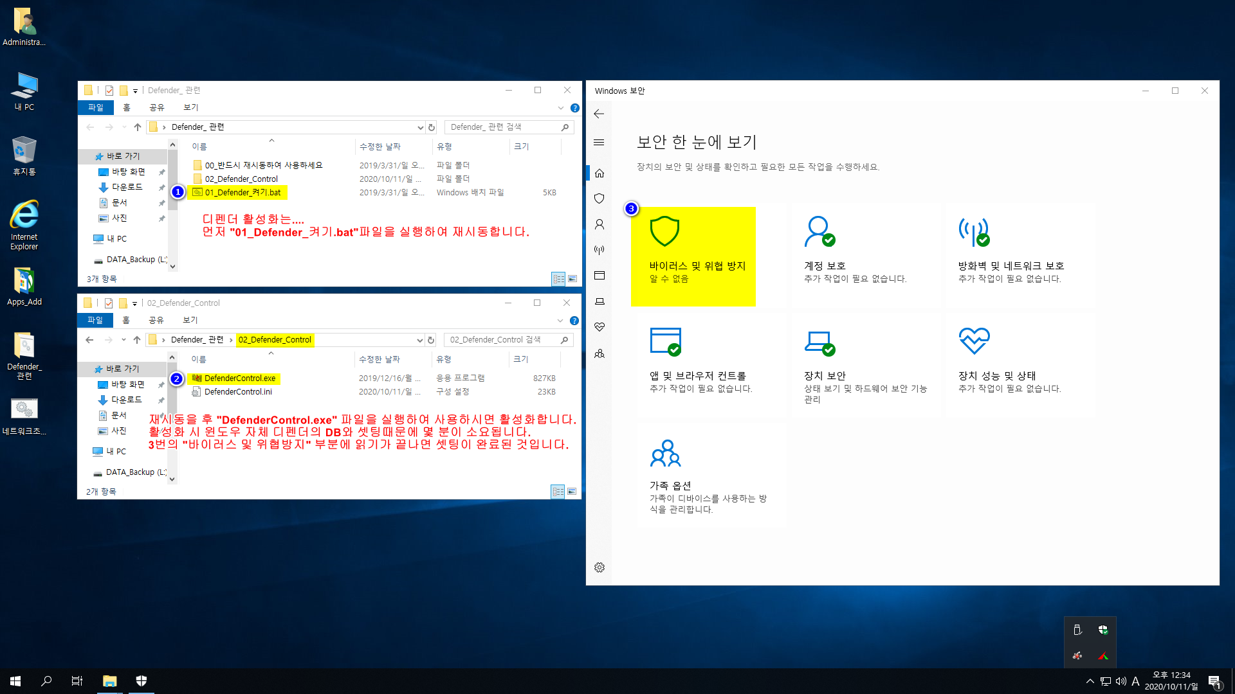
Task: Select DefenderControl.exe file
Action: (239, 378)
